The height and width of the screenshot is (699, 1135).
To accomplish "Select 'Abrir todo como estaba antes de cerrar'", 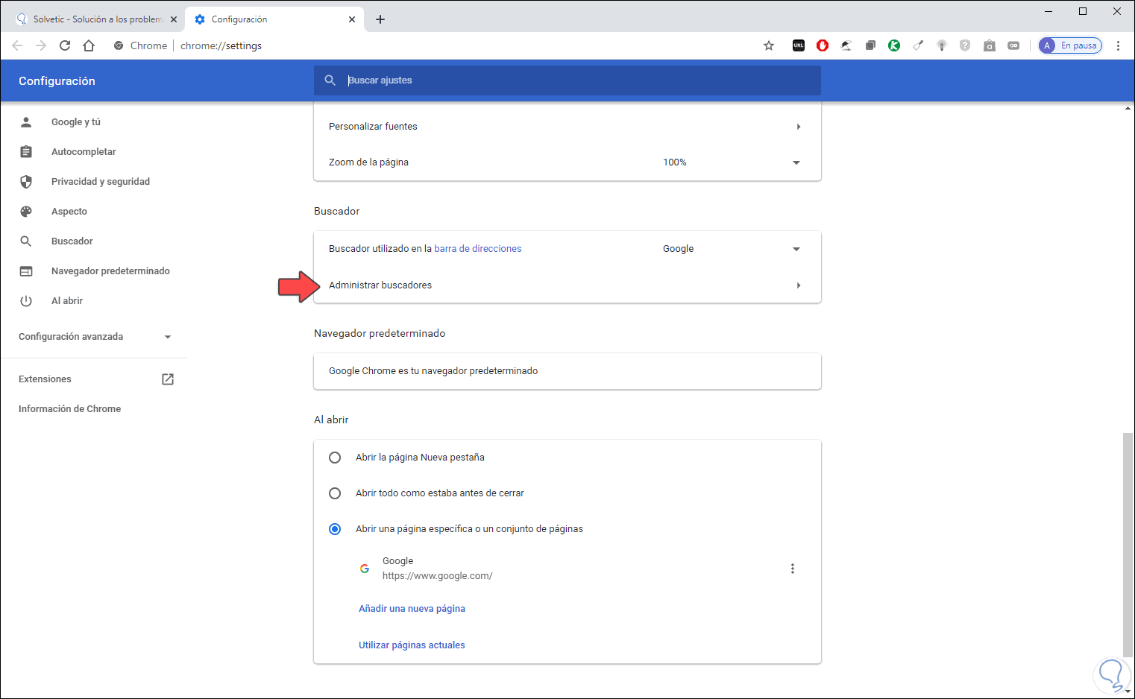I will coord(335,493).
